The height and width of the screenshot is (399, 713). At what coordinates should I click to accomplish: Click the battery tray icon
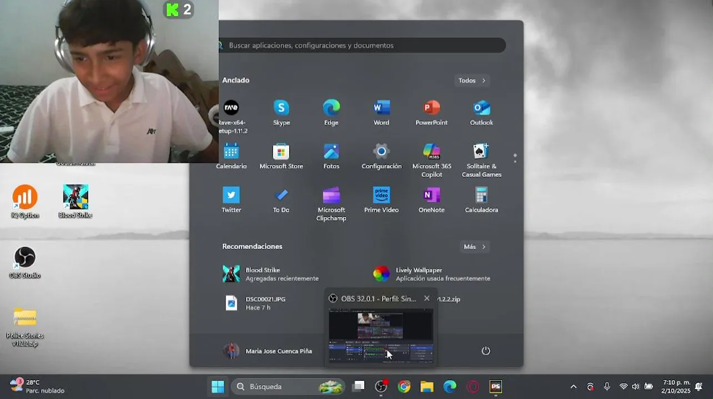tap(649, 387)
